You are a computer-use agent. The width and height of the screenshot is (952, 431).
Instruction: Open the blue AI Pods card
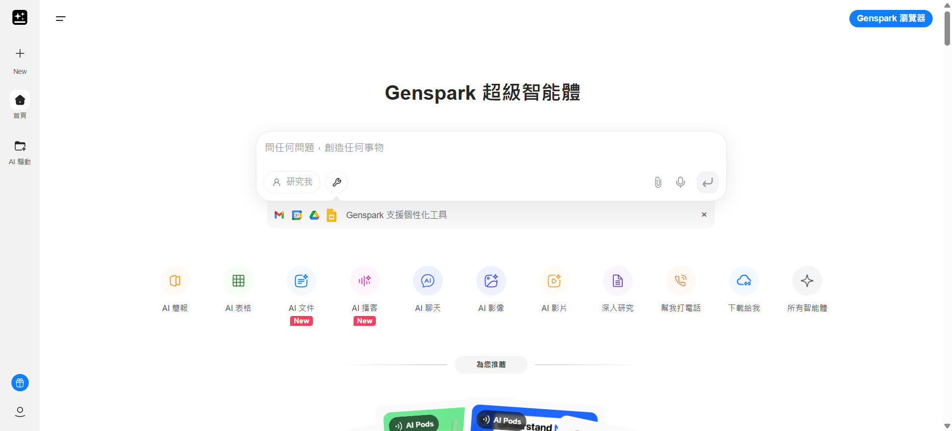tap(535, 419)
